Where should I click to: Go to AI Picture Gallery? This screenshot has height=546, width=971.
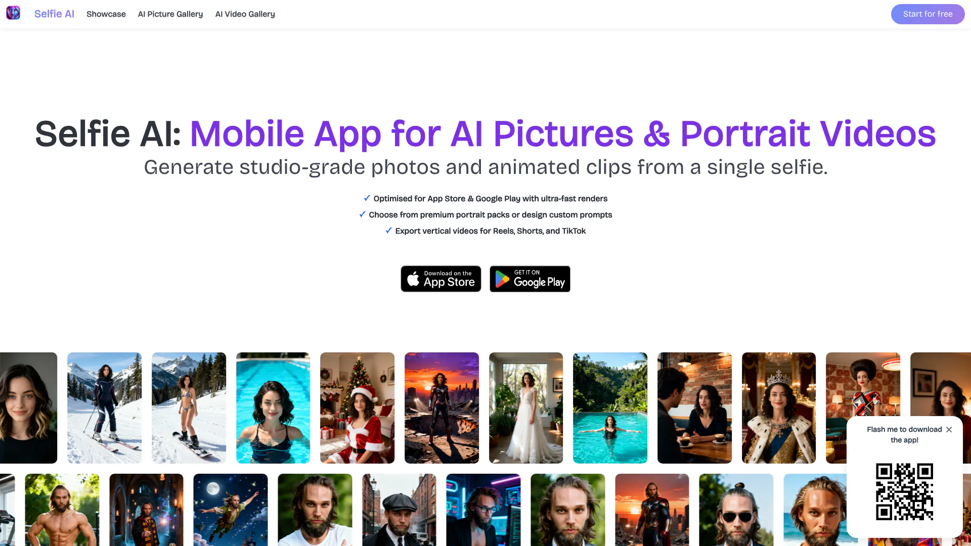170,14
